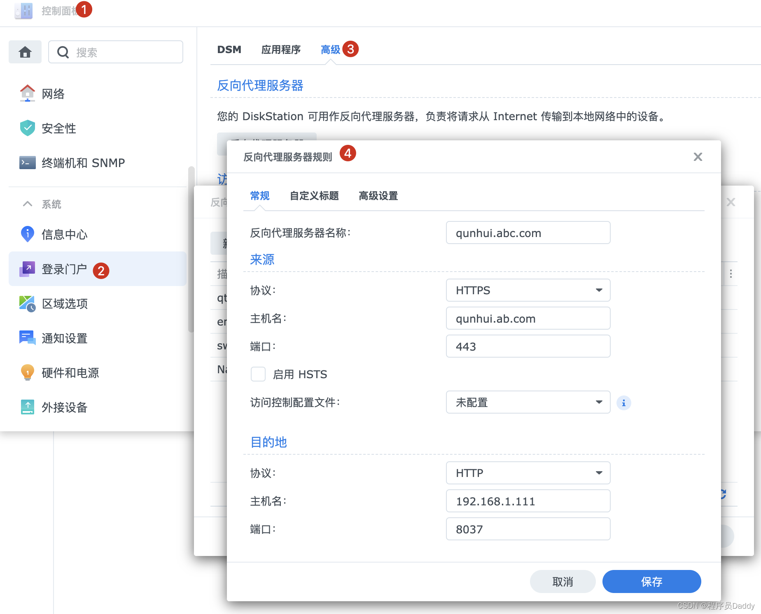This screenshot has width=761, height=614.
Task: Collapse the 系统 section chevron
Action: [28, 204]
